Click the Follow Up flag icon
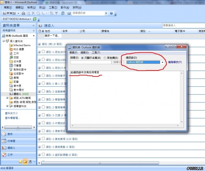The image size is (205, 171). click(x=56, y=13)
